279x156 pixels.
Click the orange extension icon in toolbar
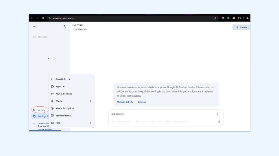234,18
